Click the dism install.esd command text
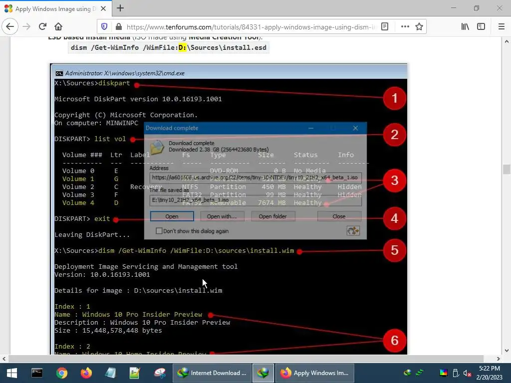The image size is (511, 383). click(169, 47)
